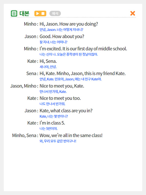Click Kate's line "Hi, Sena."
The image size is (146, 195).
pyautogui.click(x=48, y=61)
